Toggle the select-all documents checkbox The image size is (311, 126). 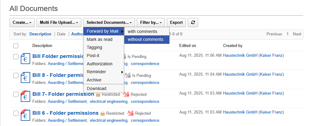[16, 46]
